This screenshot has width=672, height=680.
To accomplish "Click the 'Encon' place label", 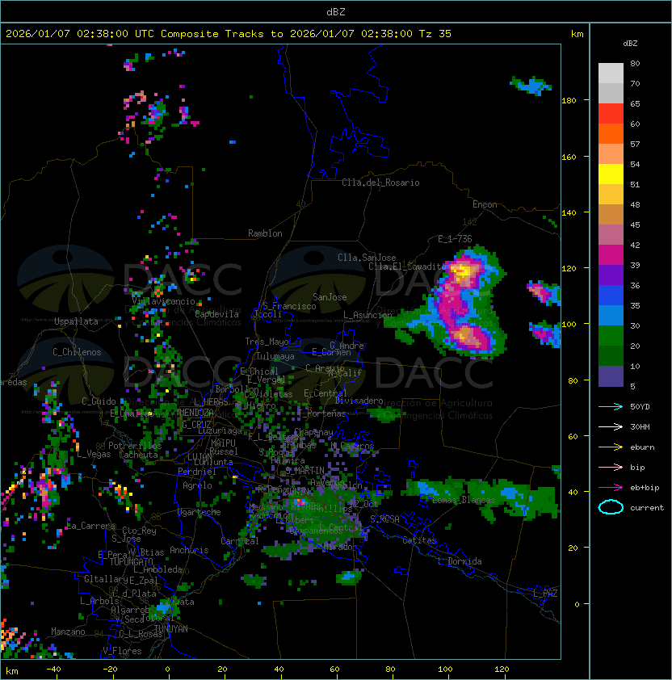I will (485, 204).
